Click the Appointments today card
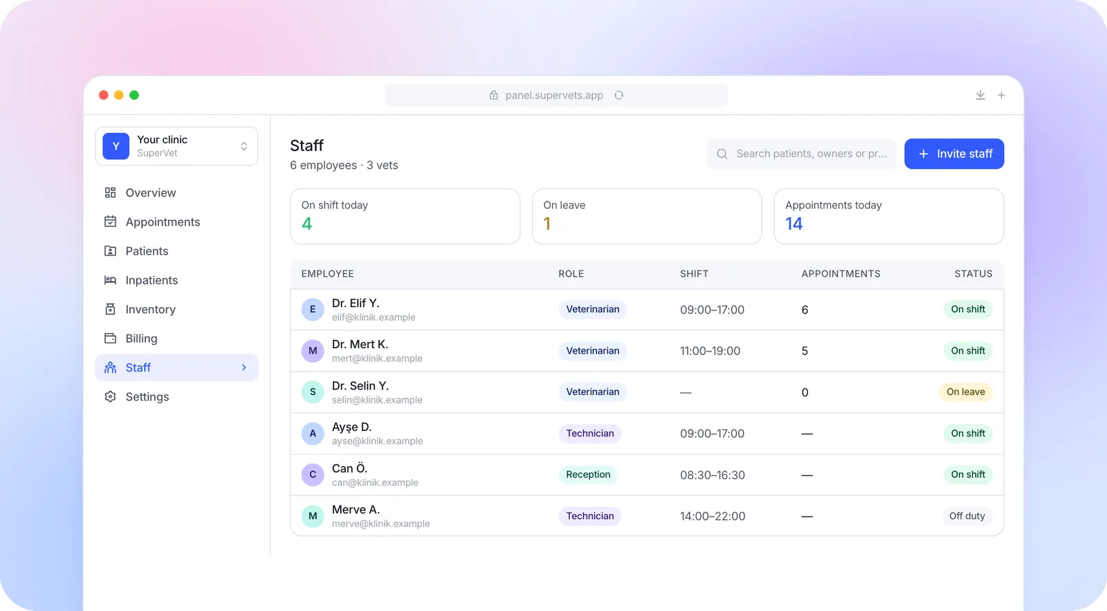This screenshot has height=611, width=1107. (x=888, y=216)
